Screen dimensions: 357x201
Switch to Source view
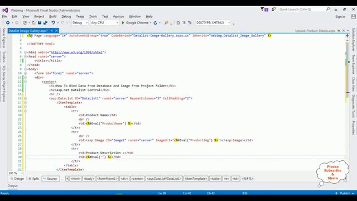[50, 179]
